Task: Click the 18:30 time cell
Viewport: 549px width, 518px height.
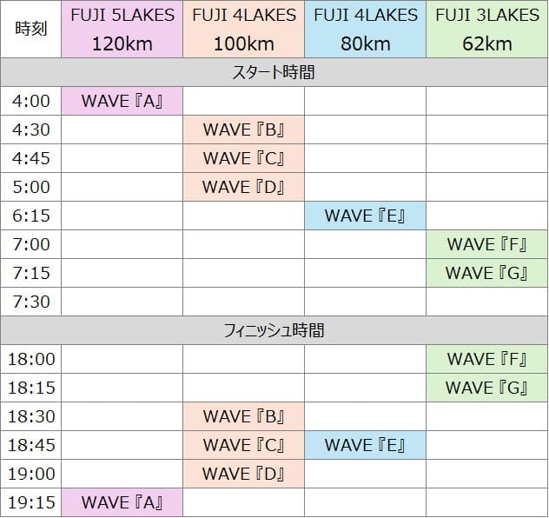Action: [x=30, y=416]
